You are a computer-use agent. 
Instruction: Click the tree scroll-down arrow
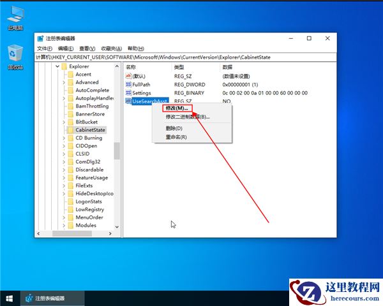[117, 227]
